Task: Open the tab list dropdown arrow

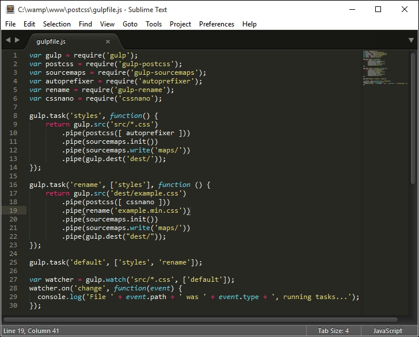Action: [411, 40]
